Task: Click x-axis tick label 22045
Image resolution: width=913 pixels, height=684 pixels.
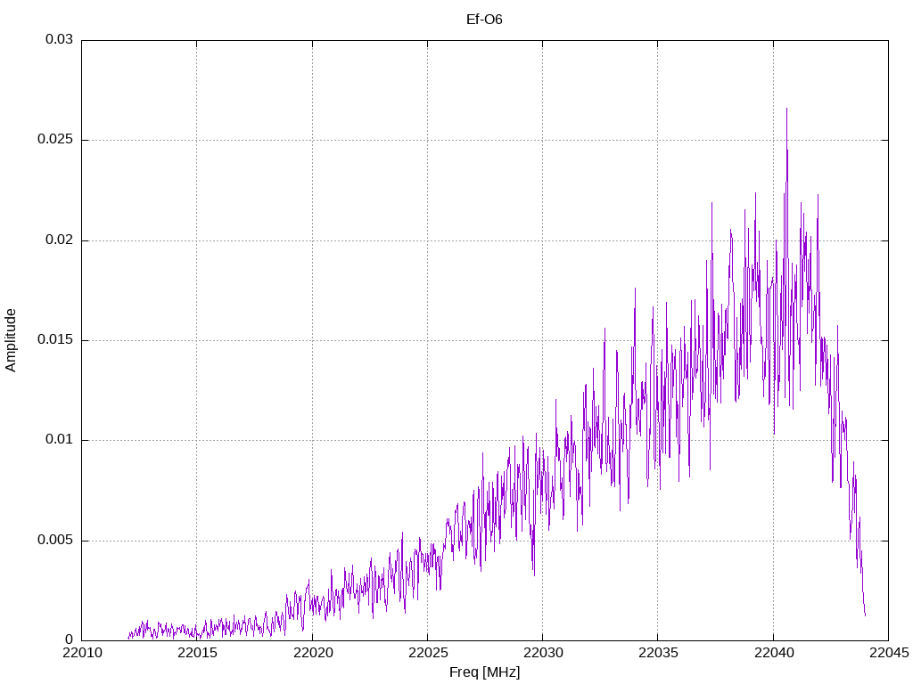Action: (889, 653)
